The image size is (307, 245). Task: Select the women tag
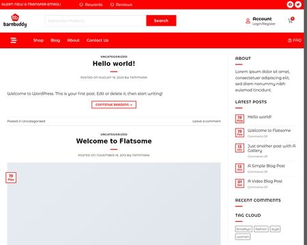click(x=243, y=237)
